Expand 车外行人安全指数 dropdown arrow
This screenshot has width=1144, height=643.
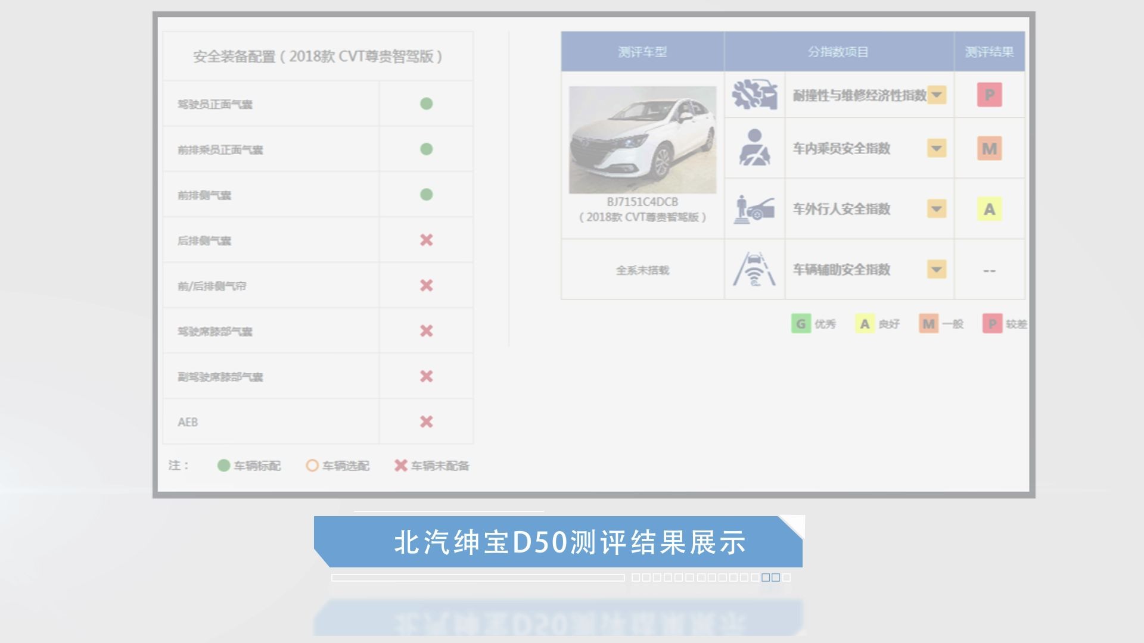(937, 209)
